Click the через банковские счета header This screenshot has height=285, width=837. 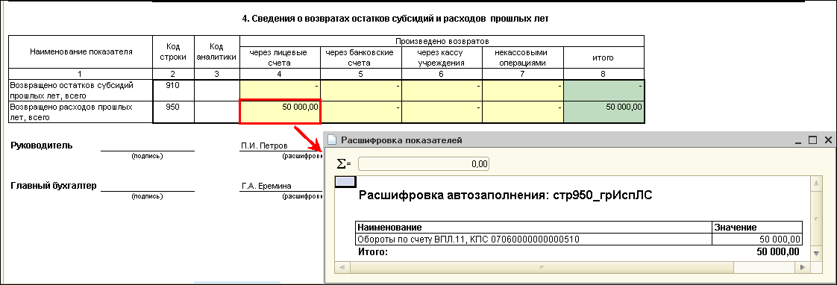(x=361, y=57)
